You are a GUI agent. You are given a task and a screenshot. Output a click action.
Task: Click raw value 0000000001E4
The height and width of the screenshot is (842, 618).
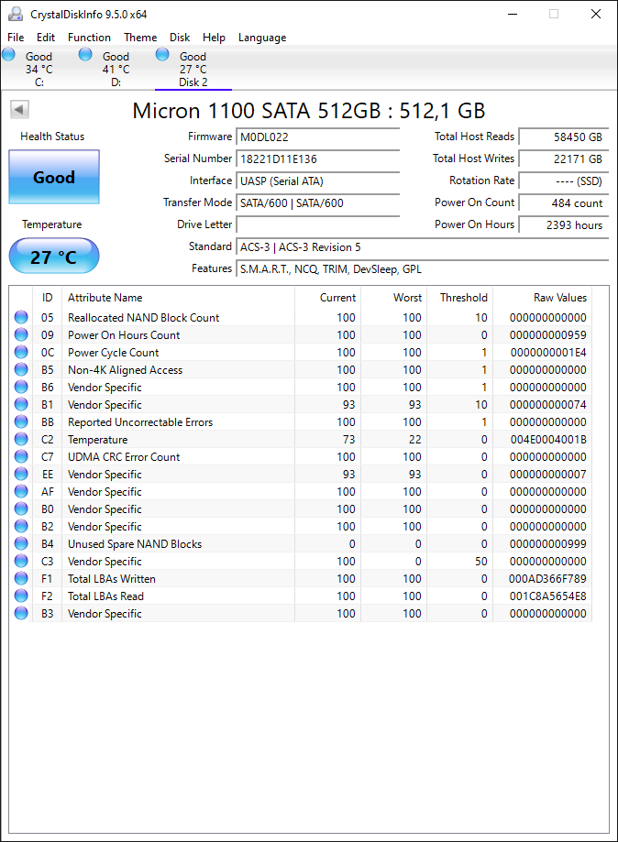click(548, 352)
